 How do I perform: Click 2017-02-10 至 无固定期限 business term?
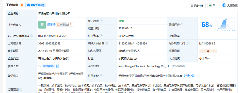pos(54,51)
